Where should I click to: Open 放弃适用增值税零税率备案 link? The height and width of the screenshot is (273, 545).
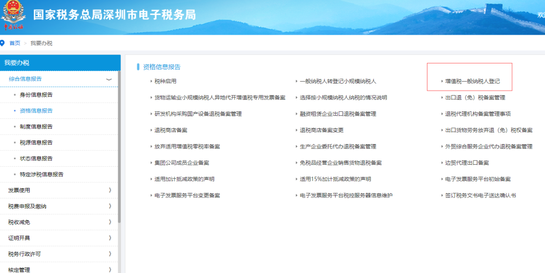point(187,147)
